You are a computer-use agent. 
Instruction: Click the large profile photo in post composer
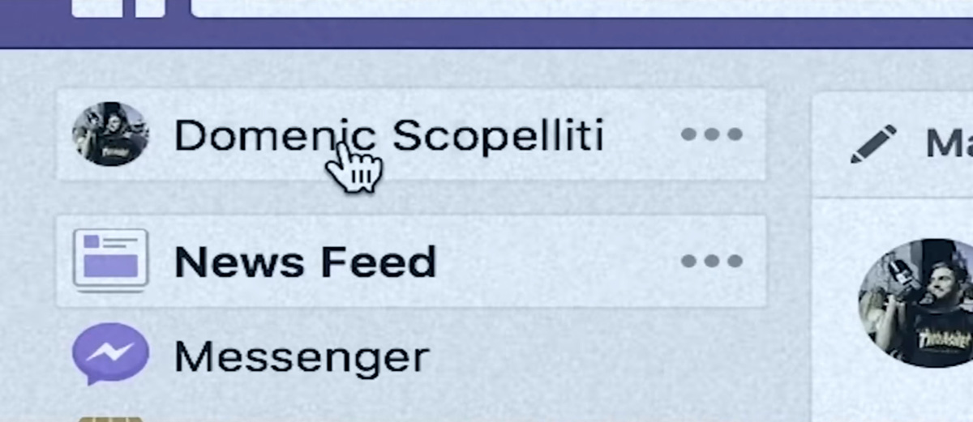click(x=916, y=303)
